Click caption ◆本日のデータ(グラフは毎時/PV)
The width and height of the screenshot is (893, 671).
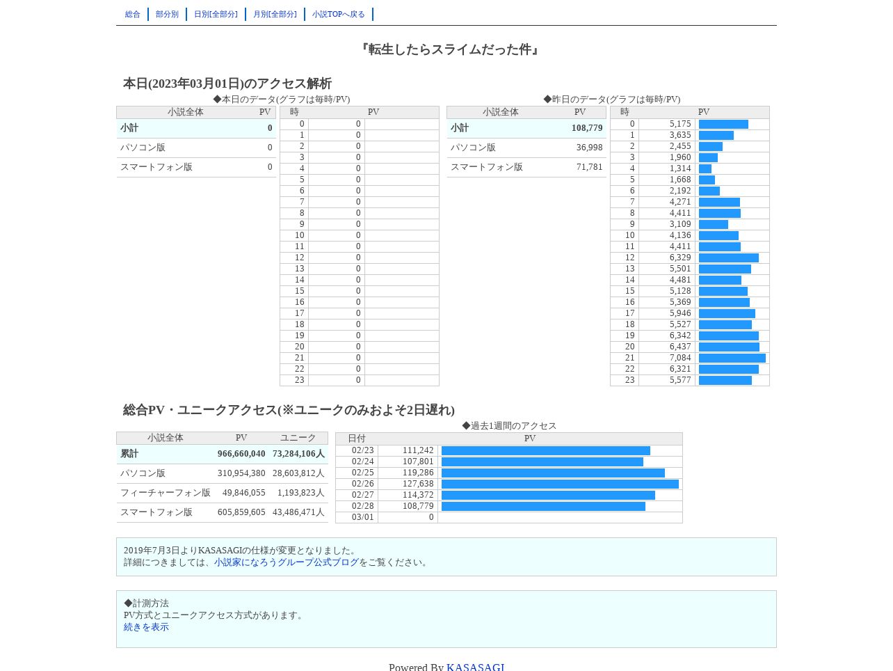[x=282, y=100]
